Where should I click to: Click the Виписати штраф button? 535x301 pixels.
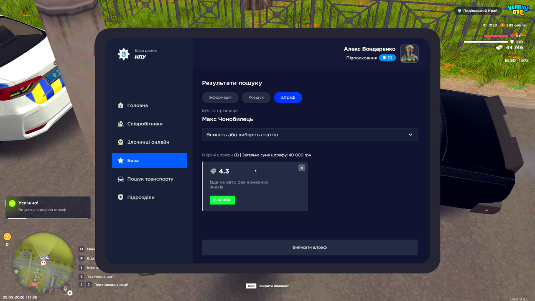click(310, 247)
